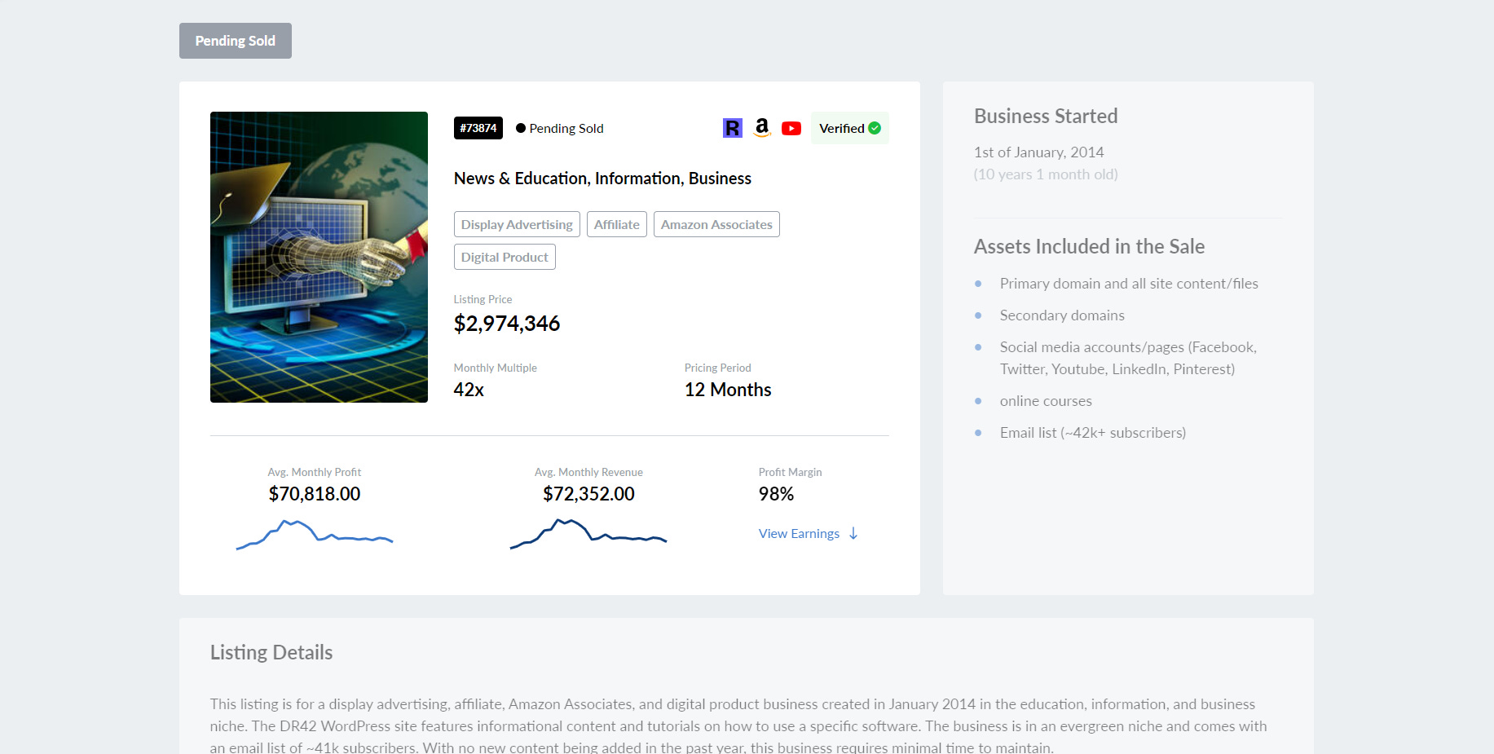
Task: Click the Listing Details heading
Action: tap(271, 652)
